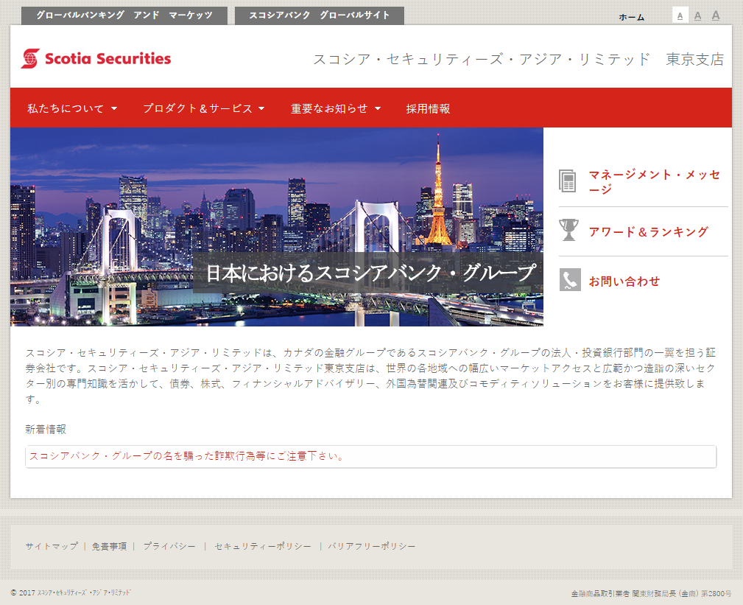
Task: Open the プロダクト&サービス menu item
Action: [x=197, y=108]
